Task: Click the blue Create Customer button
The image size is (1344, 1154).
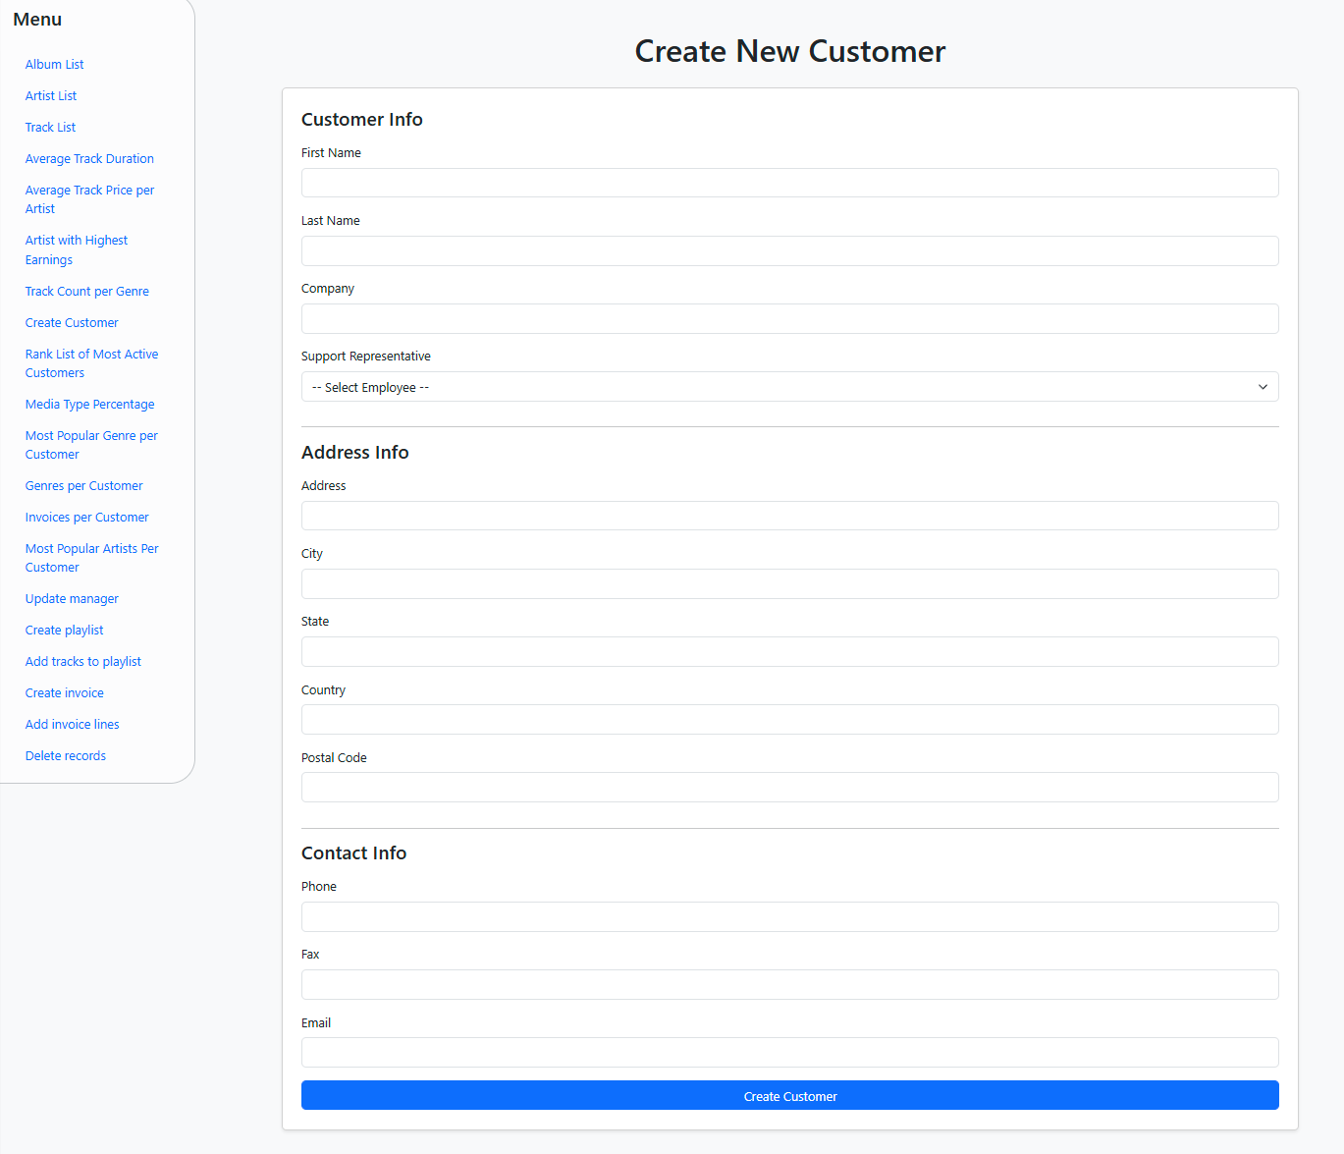Action: [789, 1096]
